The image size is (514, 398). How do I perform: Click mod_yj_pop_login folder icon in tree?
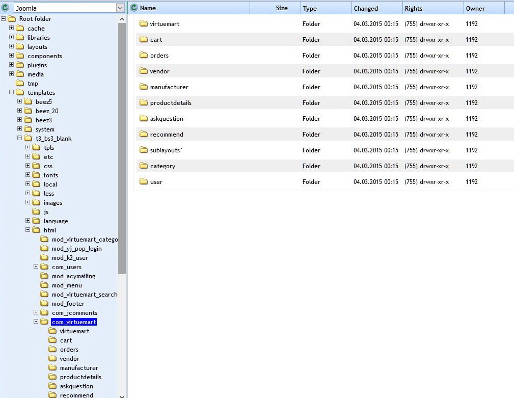click(44, 249)
